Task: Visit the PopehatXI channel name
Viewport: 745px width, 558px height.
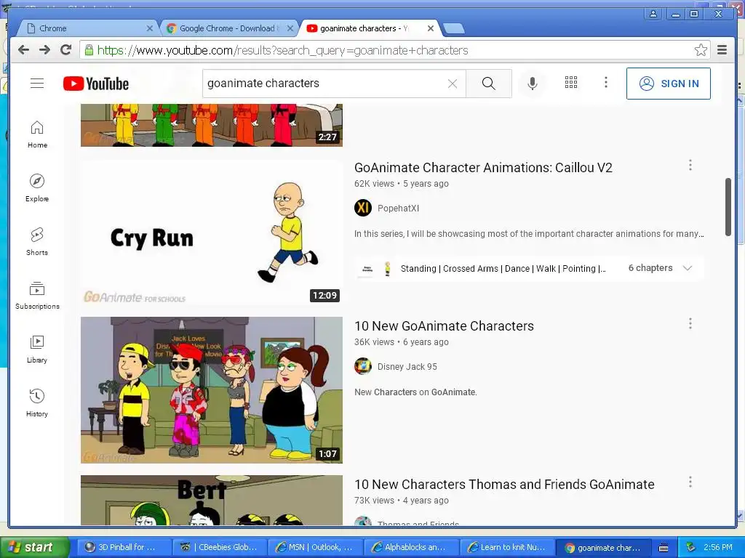Action: click(x=398, y=208)
